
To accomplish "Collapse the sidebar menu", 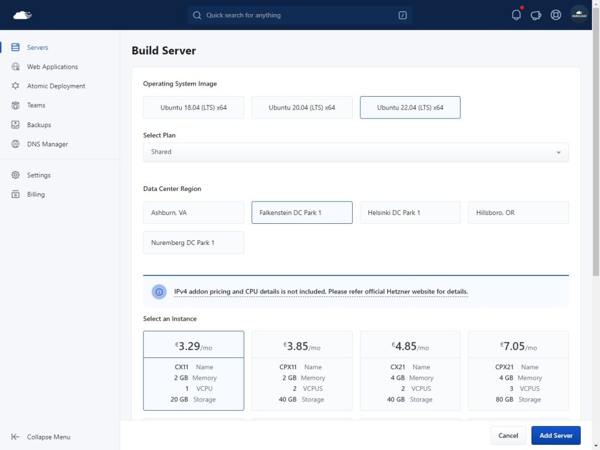I will click(41, 437).
